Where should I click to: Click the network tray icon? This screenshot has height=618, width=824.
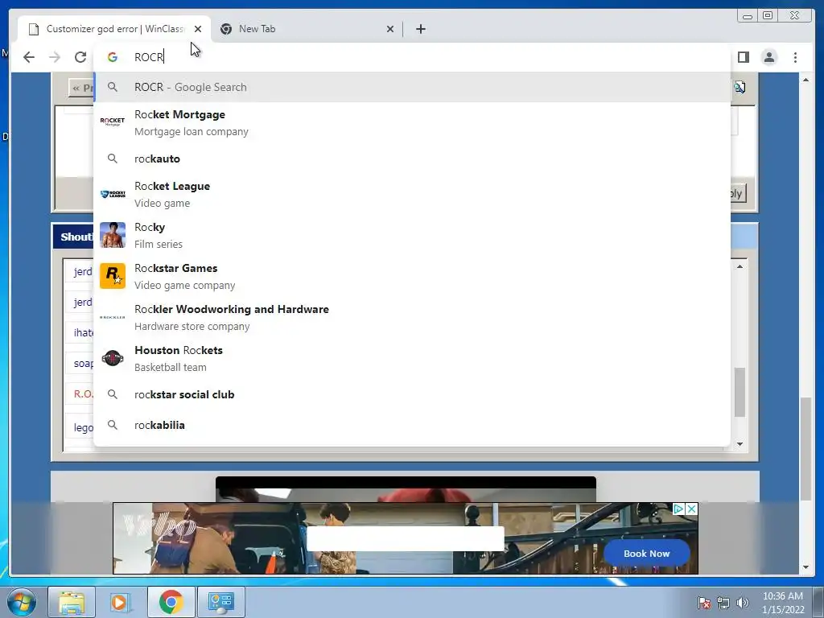tap(723, 603)
